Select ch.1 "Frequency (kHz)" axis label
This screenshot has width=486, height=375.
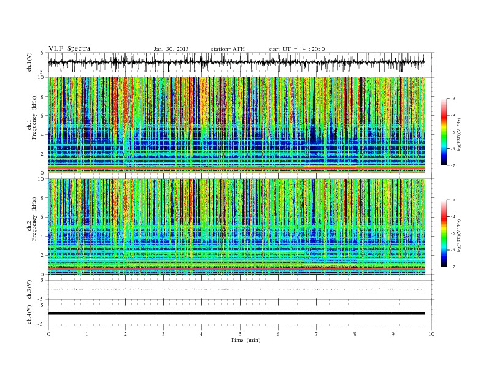pyautogui.click(x=34, y=118)
